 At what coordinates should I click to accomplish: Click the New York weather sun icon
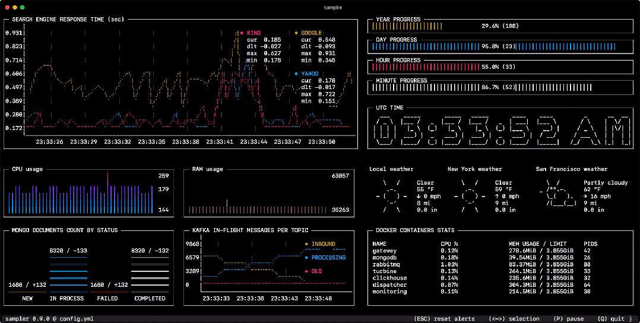(x=470, y=197)
